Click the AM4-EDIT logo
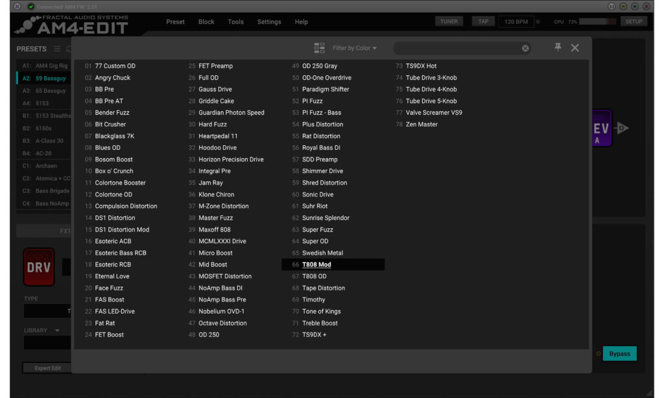Screen dimensions: 664x398 point(72,25)
